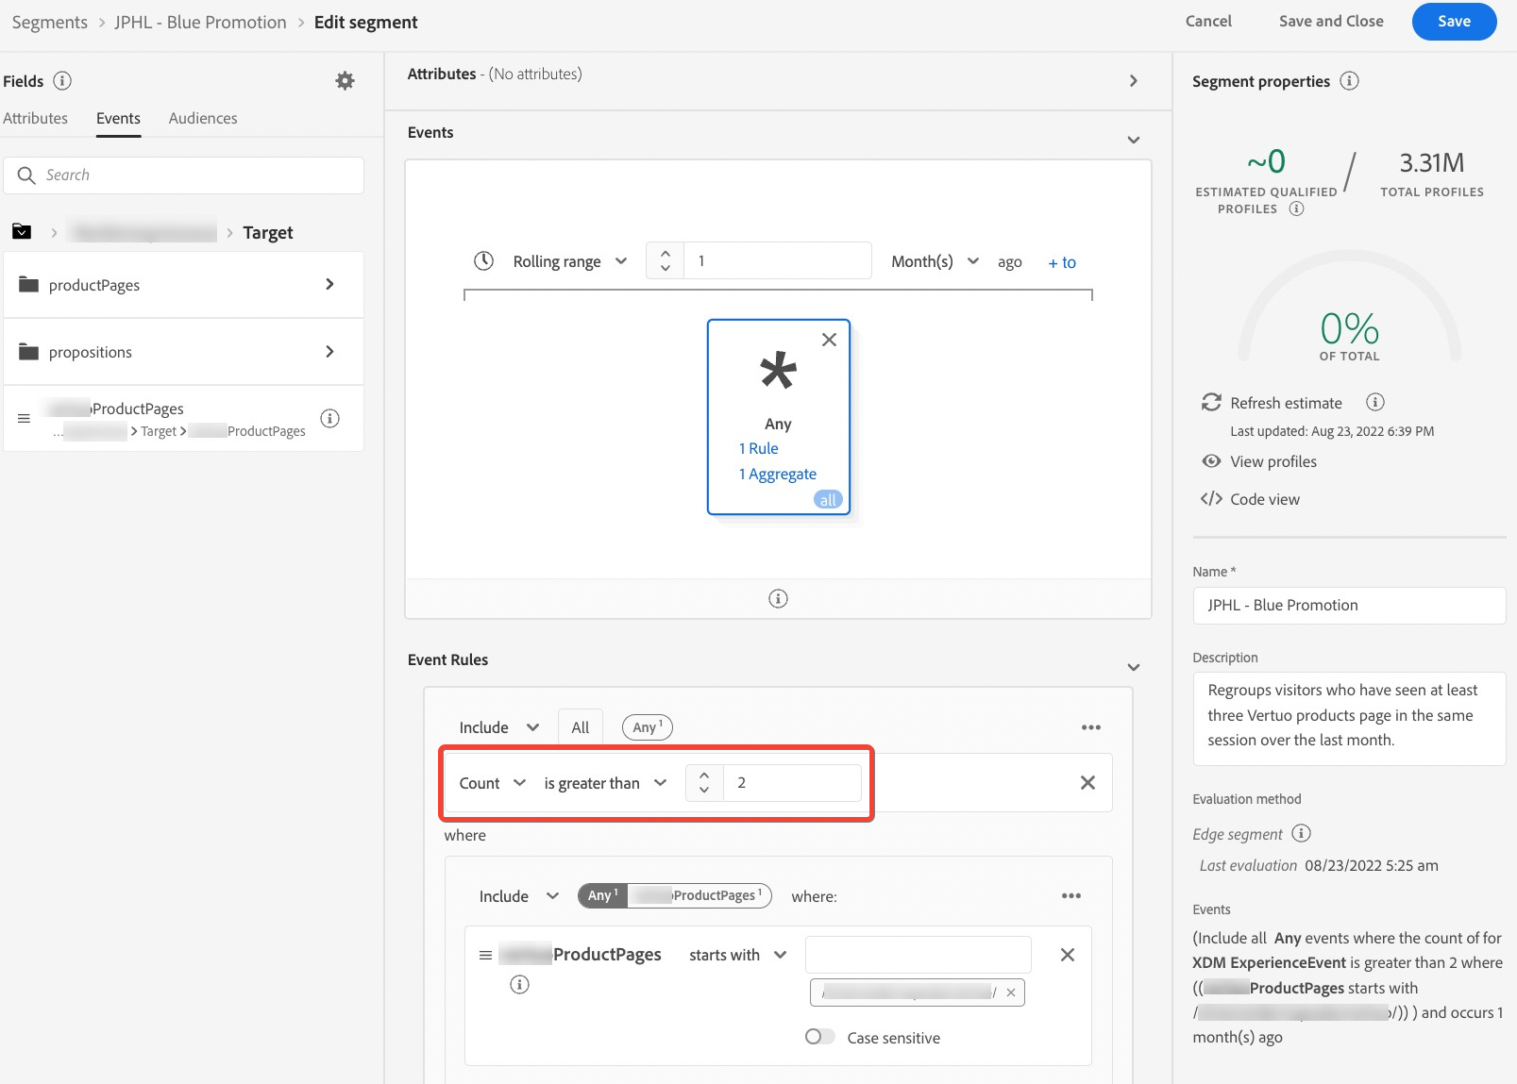
Task: Click the '+ to' link on Rolling range
Action: (1061, 262)
